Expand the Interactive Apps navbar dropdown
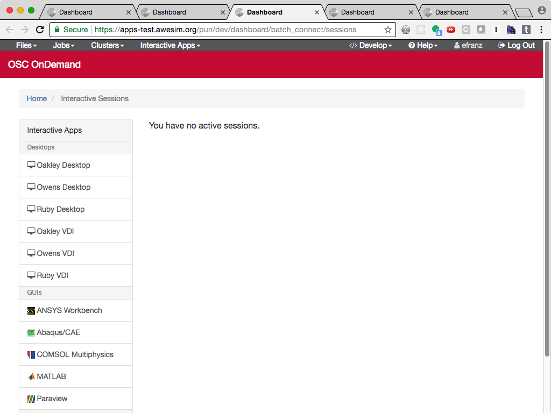 [x=171, y=45]
